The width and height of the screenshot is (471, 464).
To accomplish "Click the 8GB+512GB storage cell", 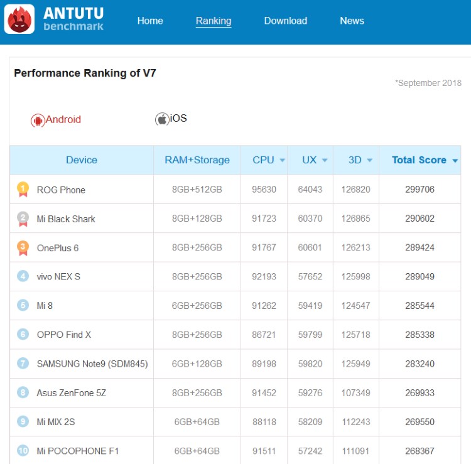I will tap(197, 189).
